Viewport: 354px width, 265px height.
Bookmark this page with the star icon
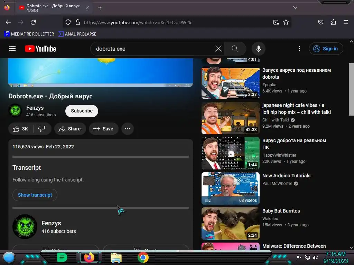pos(286,22)
